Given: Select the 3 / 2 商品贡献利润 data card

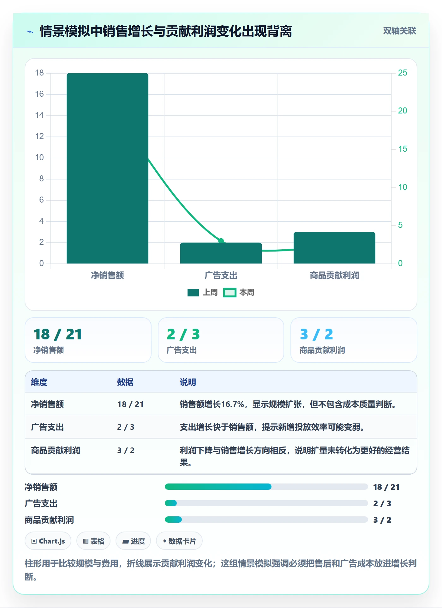Looking at the screenshot, I should pyautogui.click(x=354, y=340).
